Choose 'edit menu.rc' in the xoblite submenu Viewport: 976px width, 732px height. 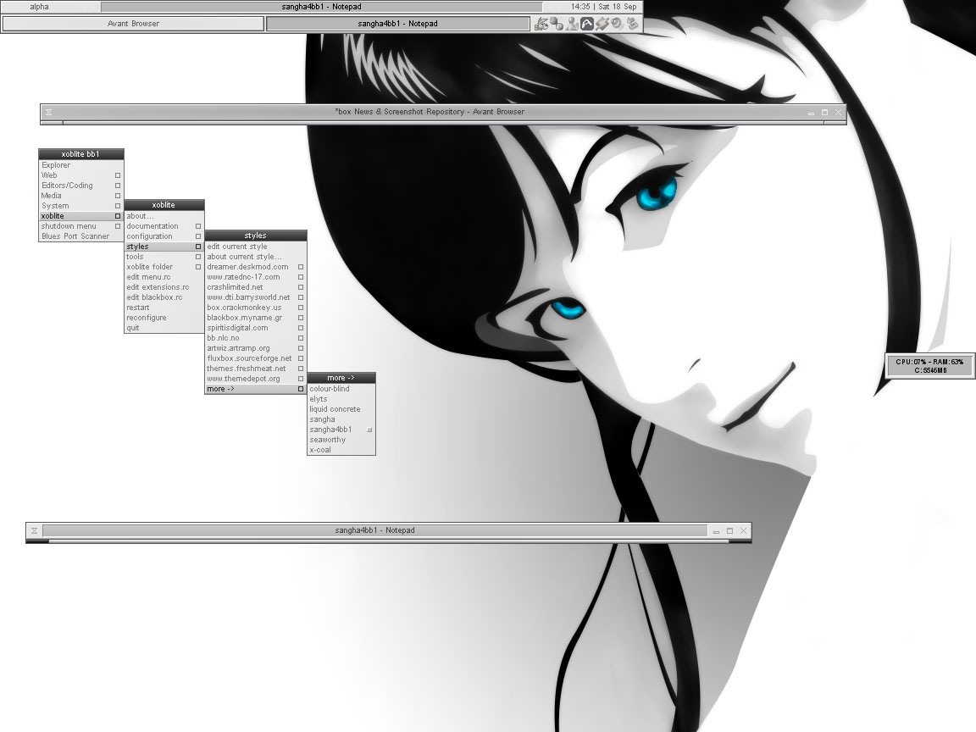click(164, 277)
